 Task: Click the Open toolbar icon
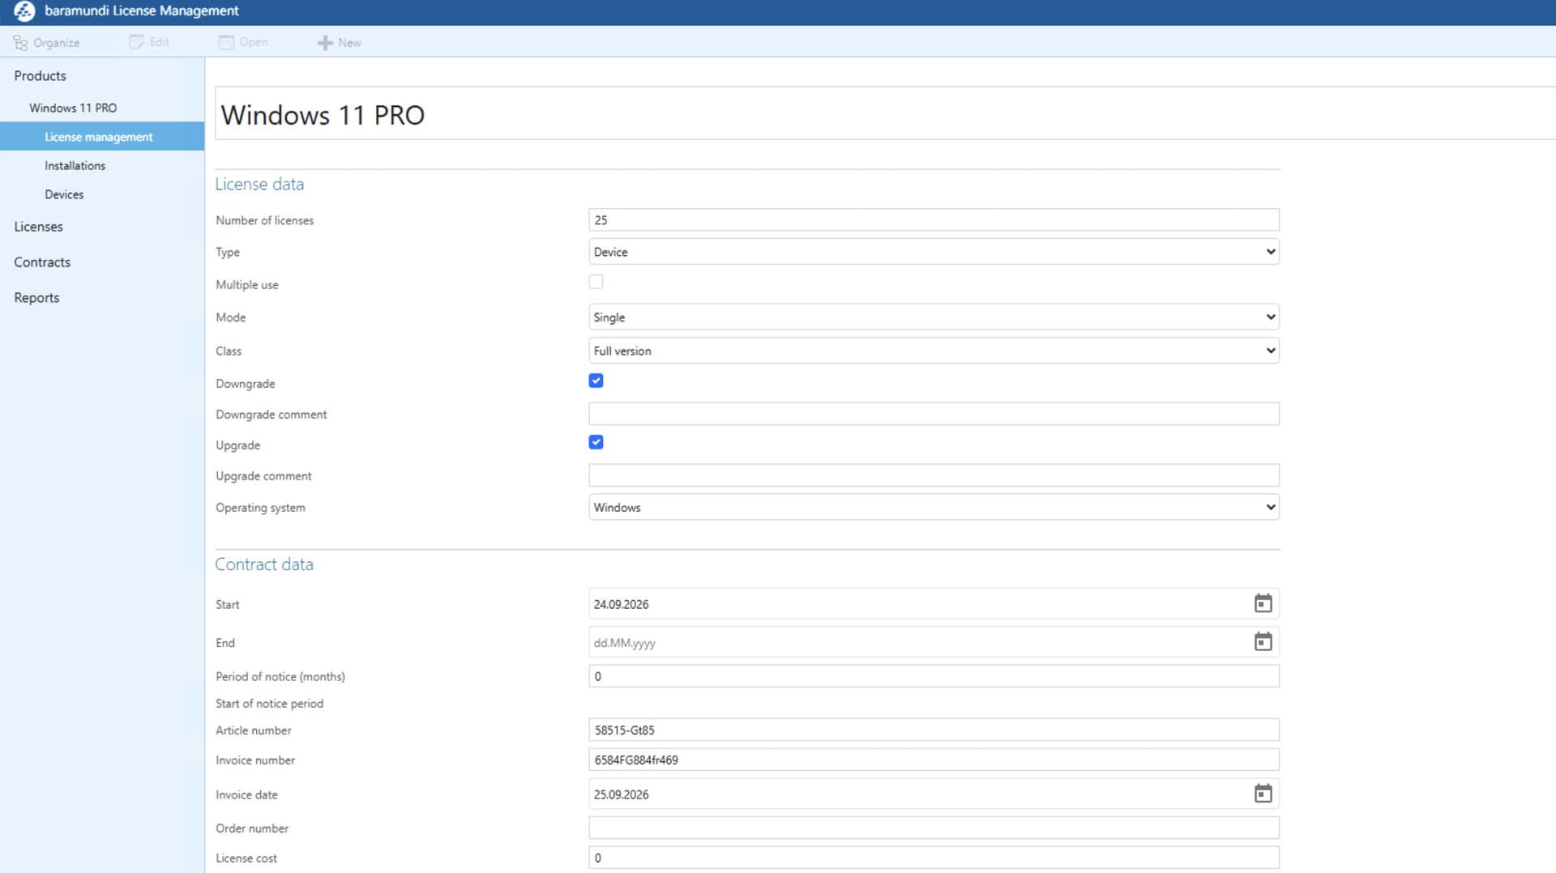tap(226, 42)
